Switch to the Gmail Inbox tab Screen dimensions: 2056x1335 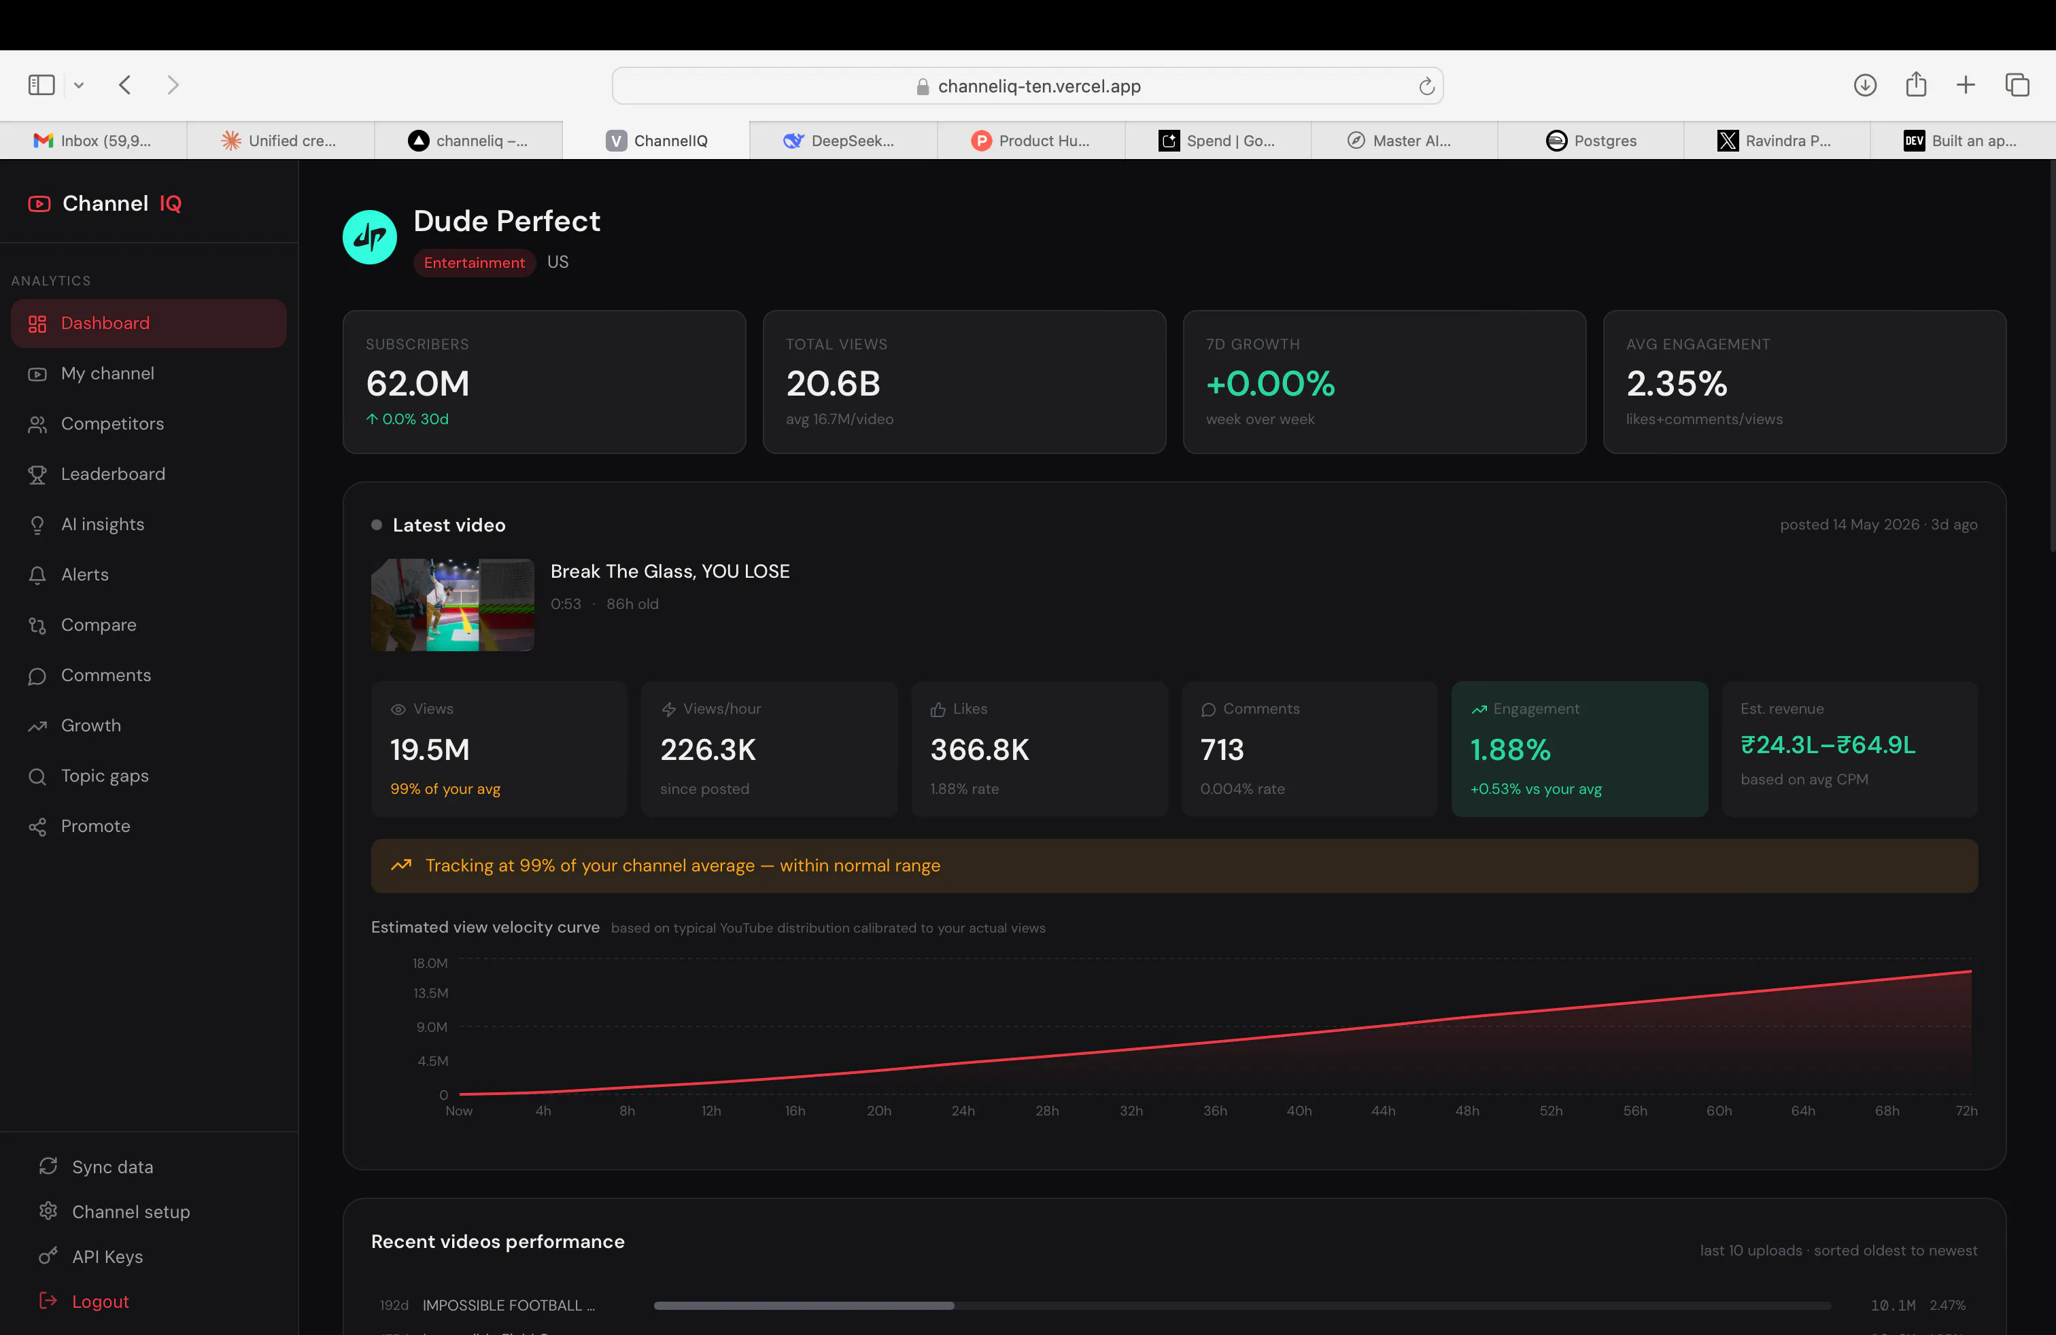click(x=93, y=140)
